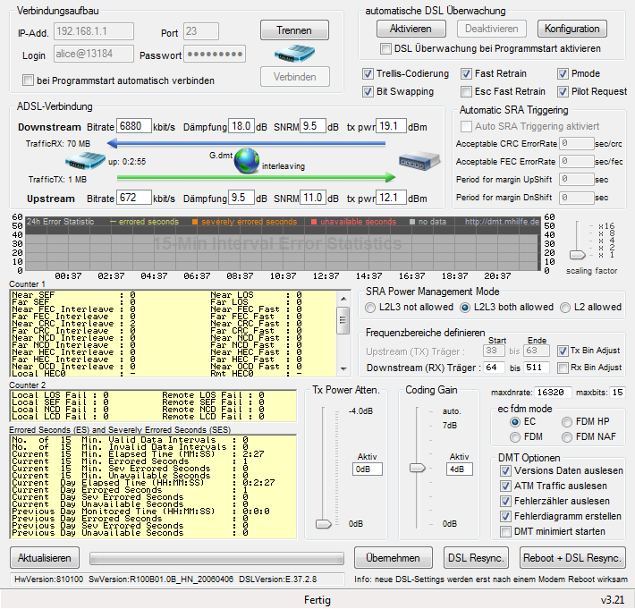Click Übernehmen to apply settings
635x609 pixels.
pos(393,558)
